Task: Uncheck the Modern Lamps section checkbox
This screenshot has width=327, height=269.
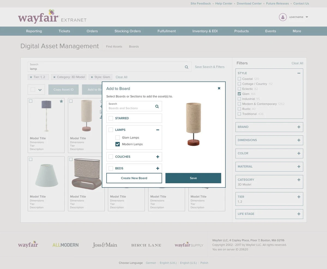Action: [x=117, y=144]
